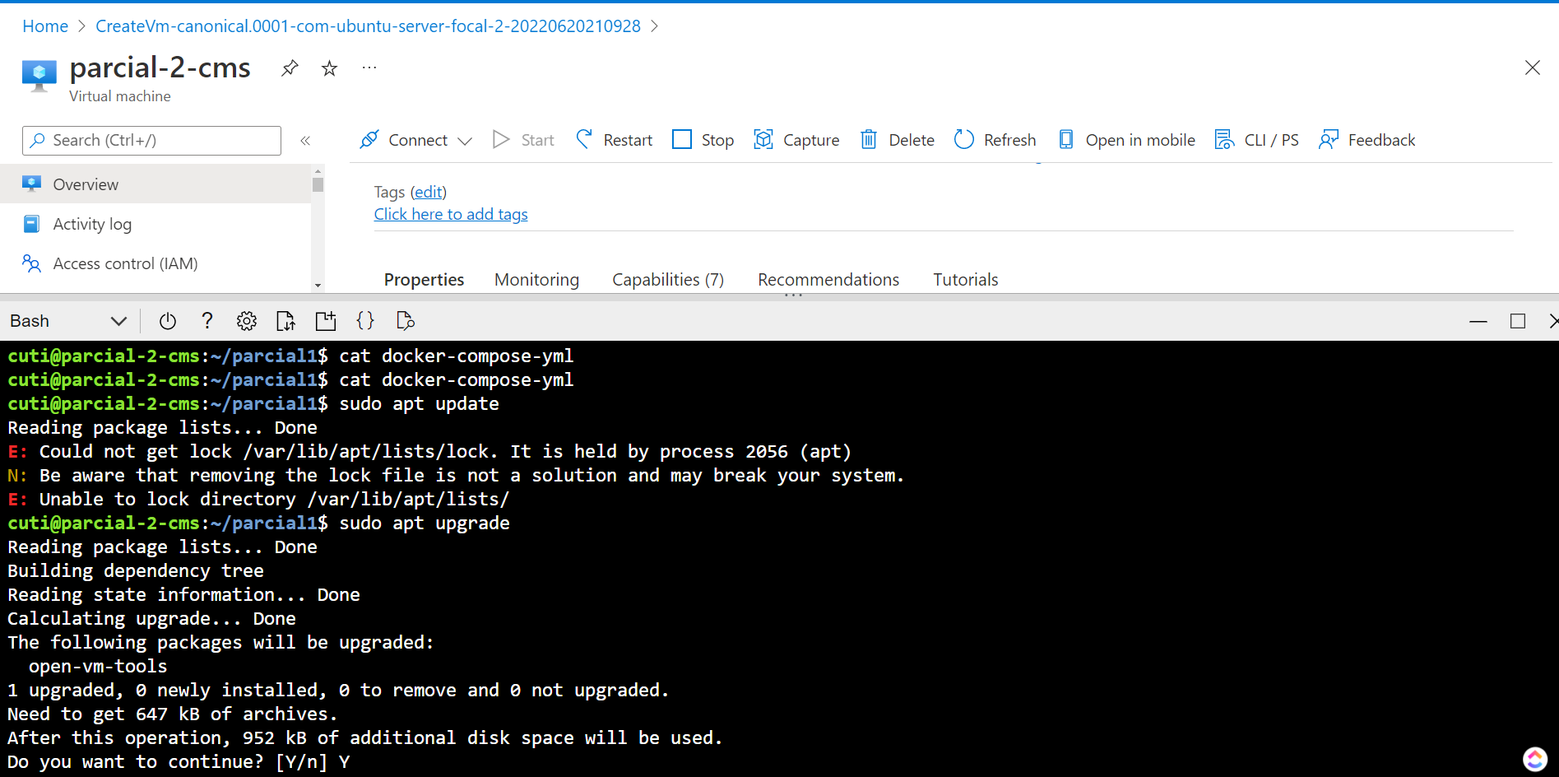Pin the parcial-2-cms VM to dashboard
The width and height of the screenshot is (1559, 777).
click(290, 68)
